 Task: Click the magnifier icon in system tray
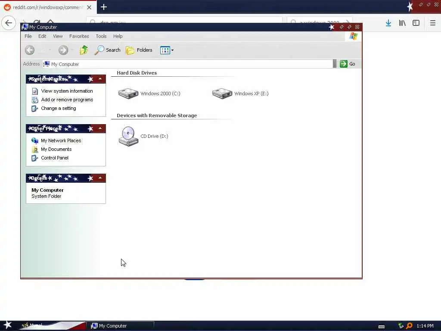pos(410,326)
